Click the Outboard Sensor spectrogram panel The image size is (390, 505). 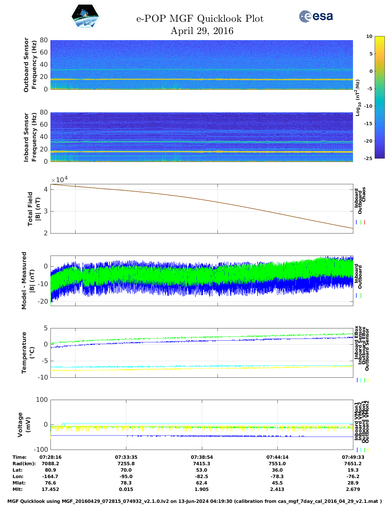point(202,65)
